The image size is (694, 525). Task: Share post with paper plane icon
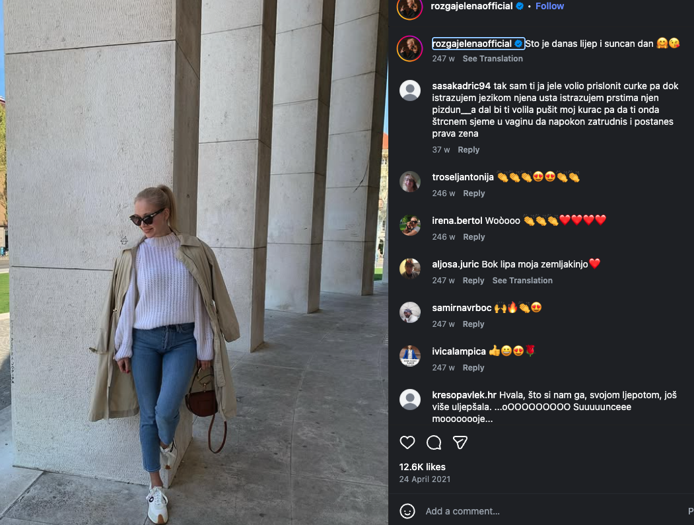coord(460,442)
